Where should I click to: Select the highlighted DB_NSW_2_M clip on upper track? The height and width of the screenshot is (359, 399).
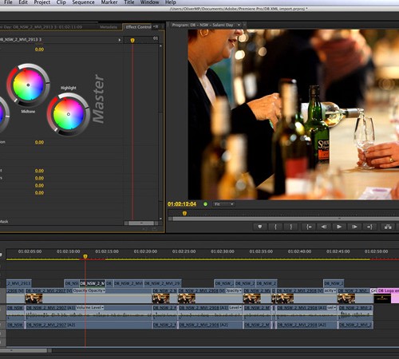click(x=93, y=283)
